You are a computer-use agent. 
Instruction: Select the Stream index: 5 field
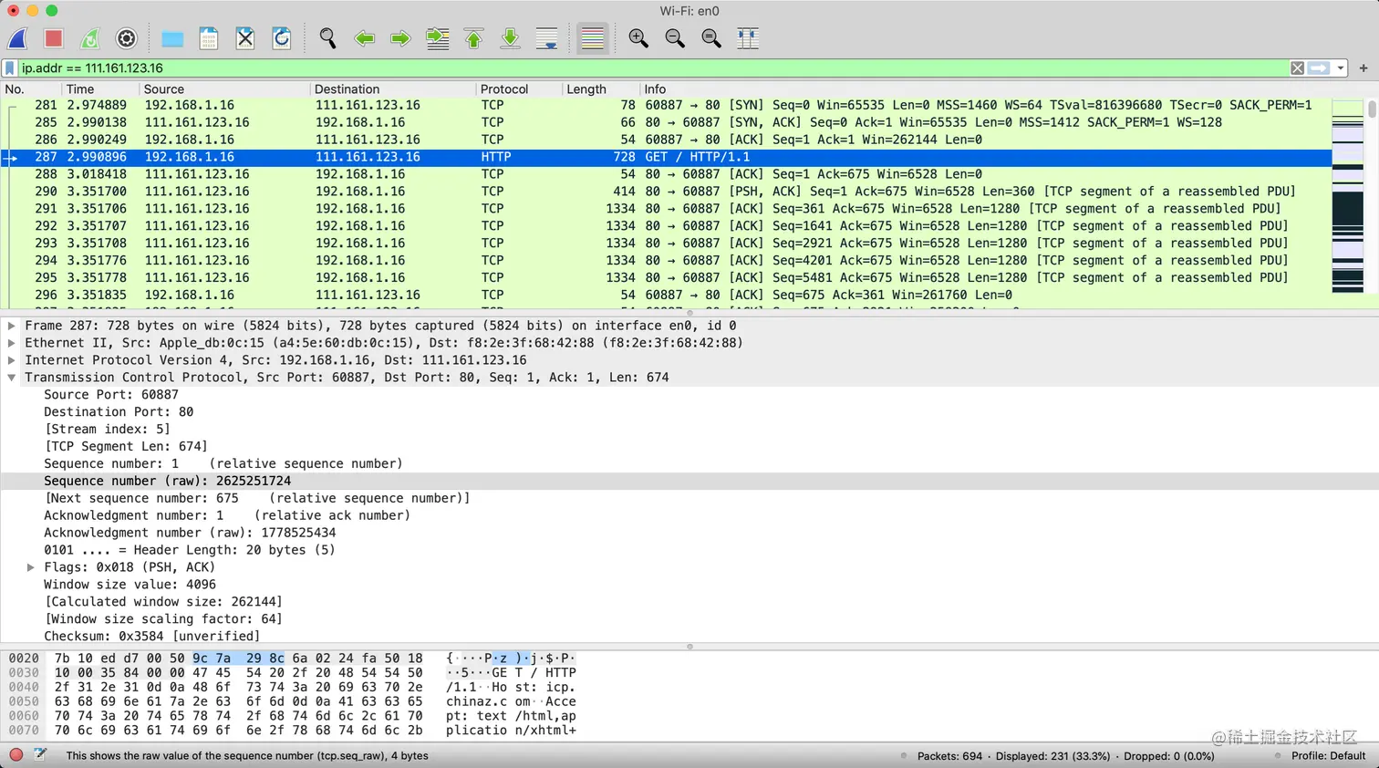(x=107, y=430)
